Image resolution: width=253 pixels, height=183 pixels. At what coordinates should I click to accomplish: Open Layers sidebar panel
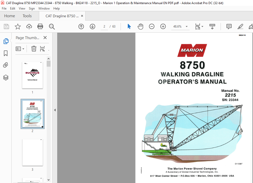(x=6, y=77)
